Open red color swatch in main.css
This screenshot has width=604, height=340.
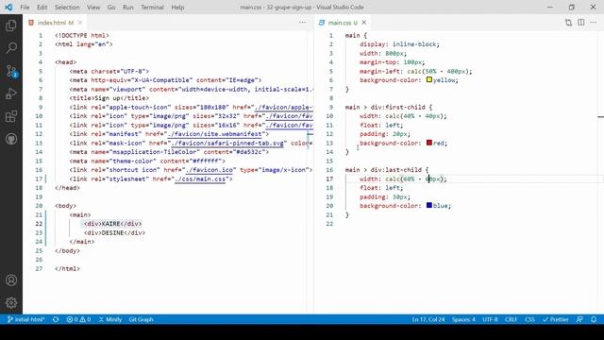[429, 143]
